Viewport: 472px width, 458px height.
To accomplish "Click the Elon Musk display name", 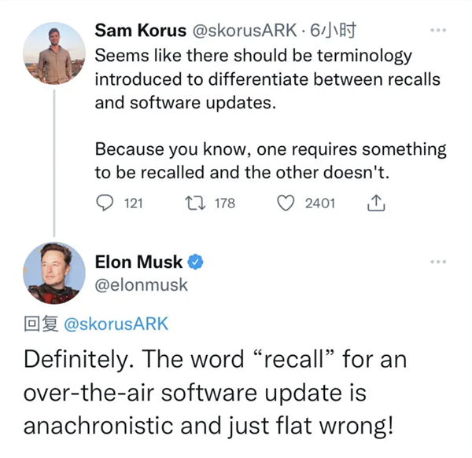I will click(x=138, y=262).
